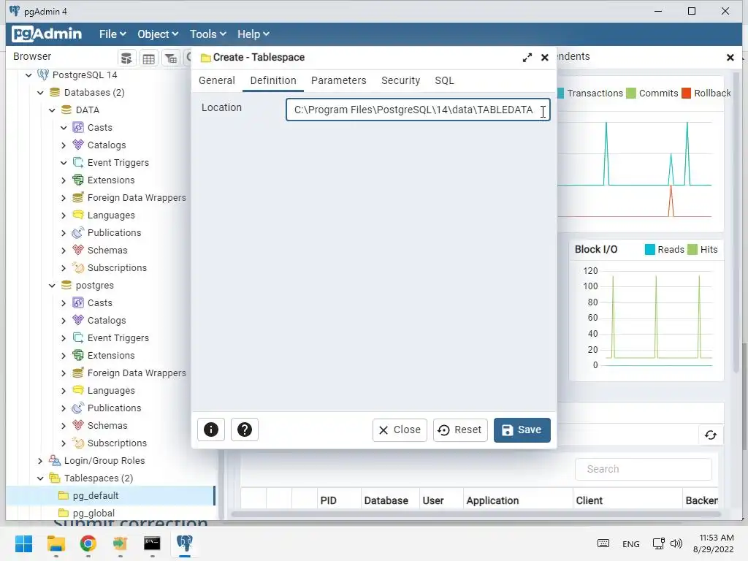Image resolution: width=748 pixels, height=561 pixels.
Task: Click the Transactions legend color swatch
Action: pyautogui.click(x=560, y=93)
